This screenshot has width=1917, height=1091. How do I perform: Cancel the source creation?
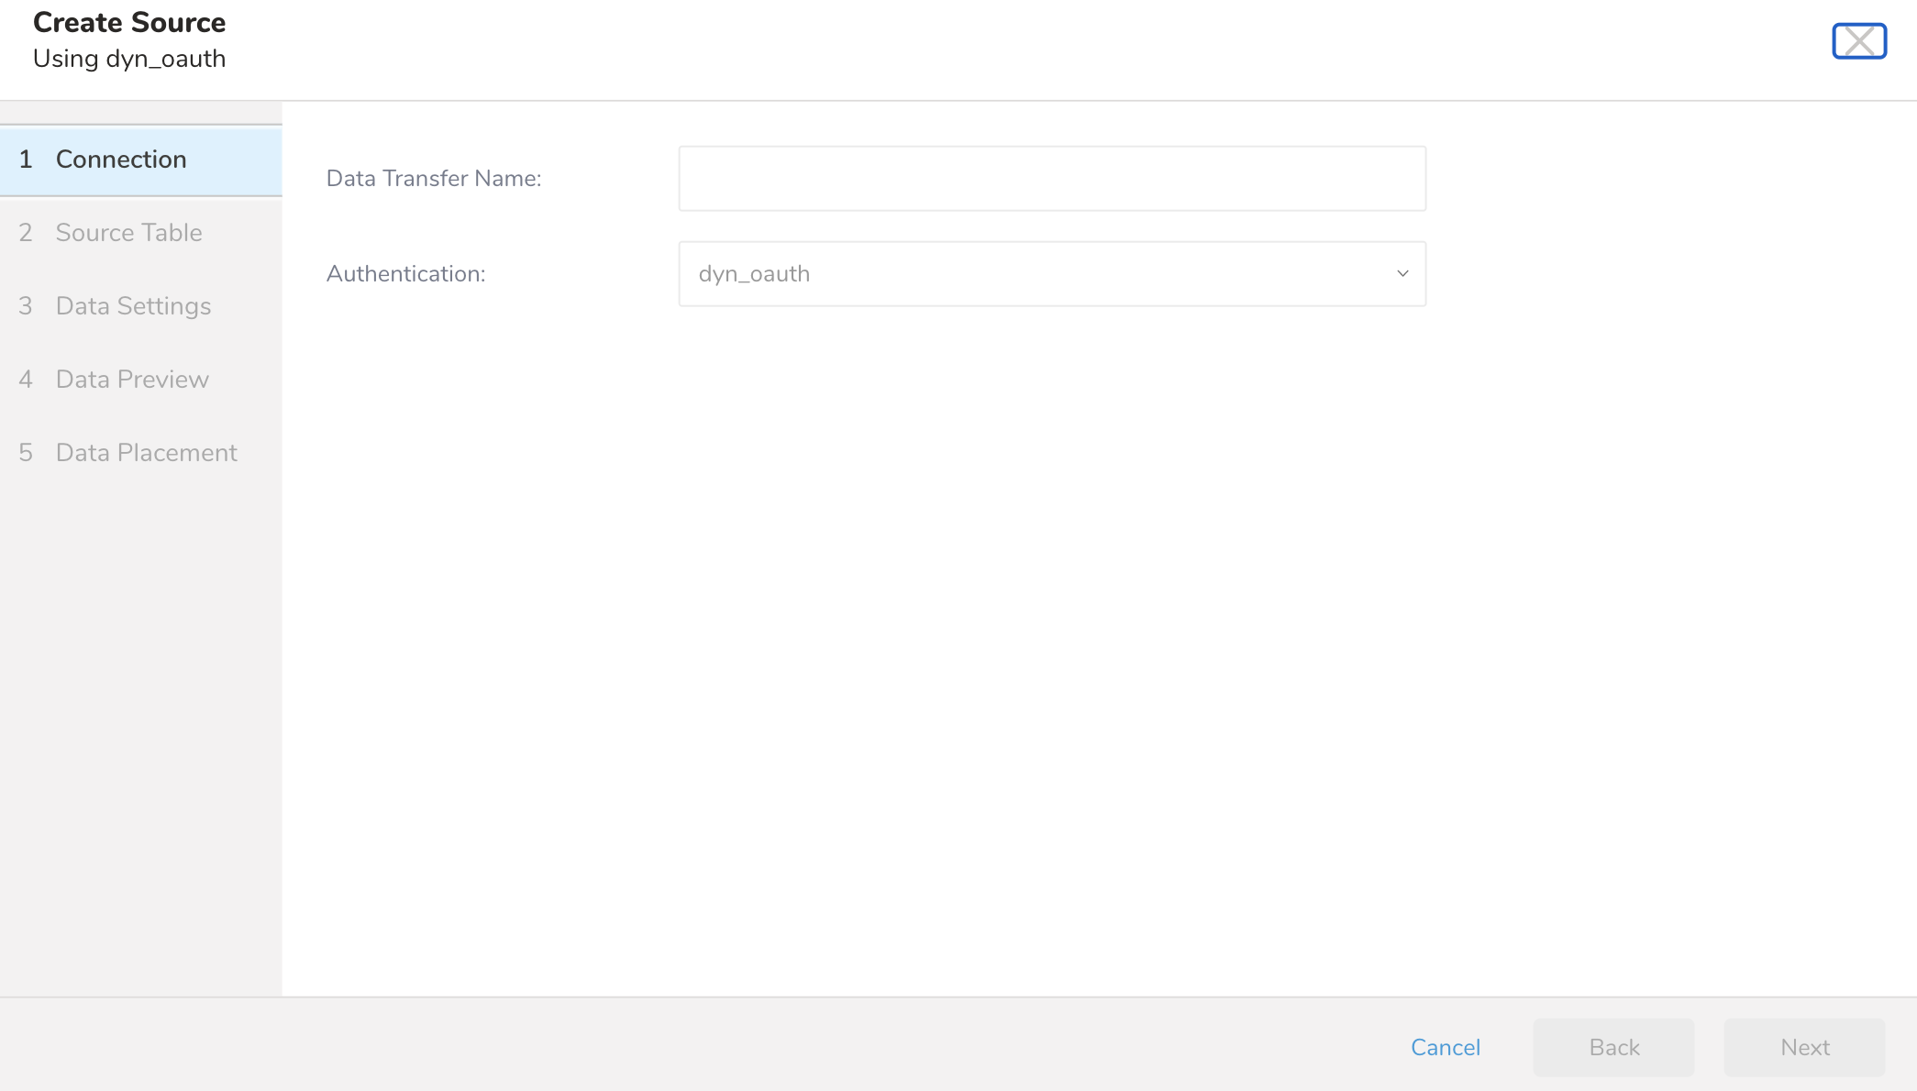(1445, 1047)
